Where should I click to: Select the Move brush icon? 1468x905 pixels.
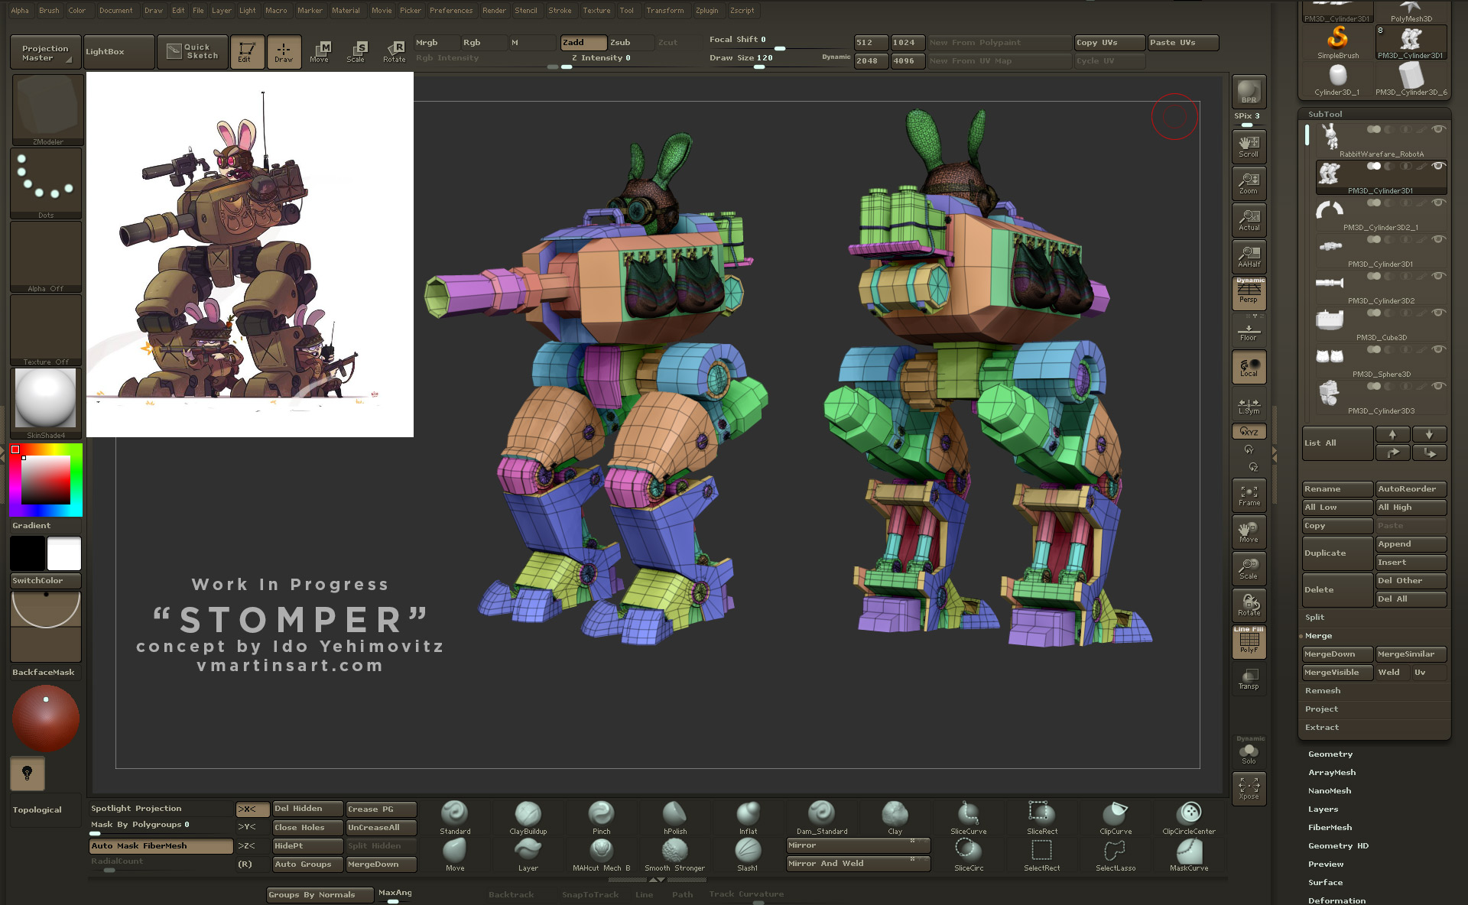454,854
